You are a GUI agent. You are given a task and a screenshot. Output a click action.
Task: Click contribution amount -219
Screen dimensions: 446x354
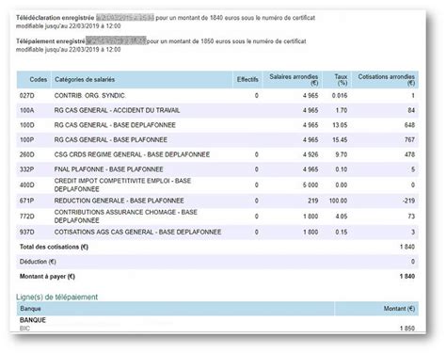tap(408, 201)
